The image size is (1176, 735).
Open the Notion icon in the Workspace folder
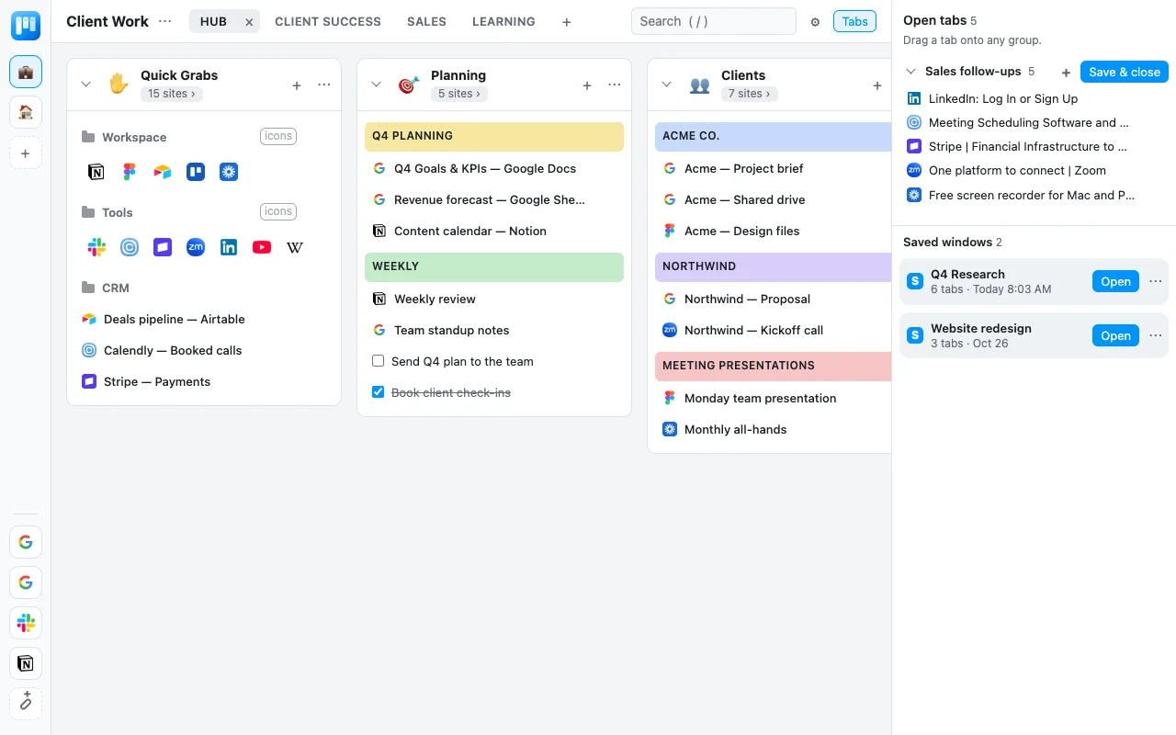(x=96, y=172)
